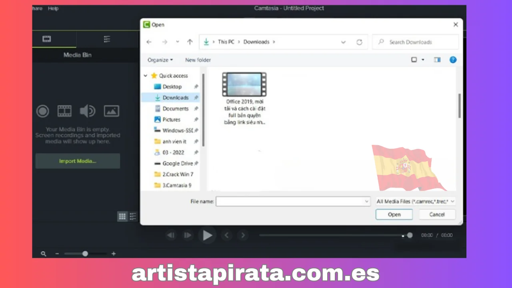Image resolution: width=512 pixels, height=288 pixels.
Task: Toggle the preview pane icon
Action: tap(437, 60)
